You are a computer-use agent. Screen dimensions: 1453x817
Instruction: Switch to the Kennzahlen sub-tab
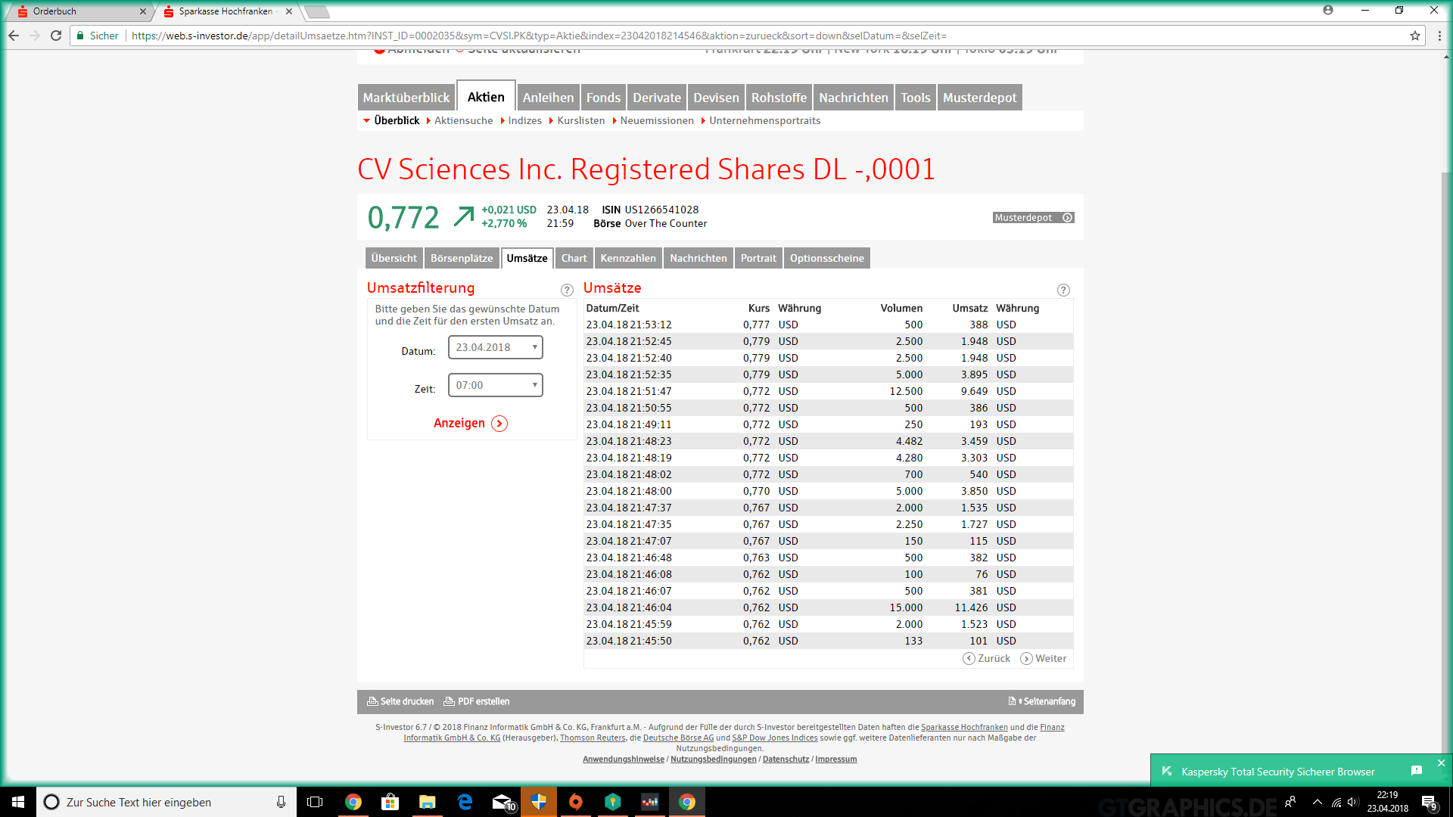pyautogui.click(x=628, y=258)
